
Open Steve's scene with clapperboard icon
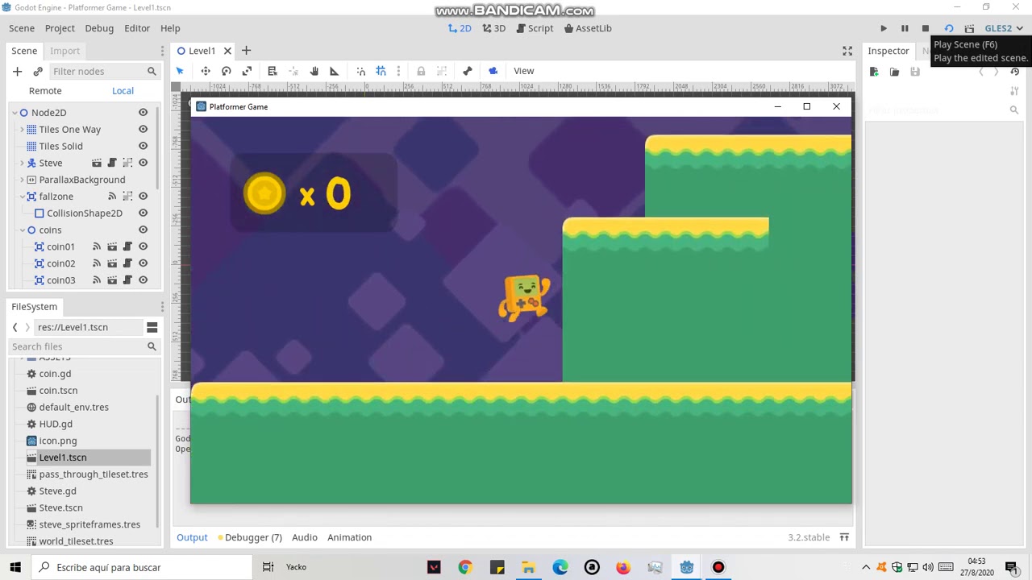97,163
